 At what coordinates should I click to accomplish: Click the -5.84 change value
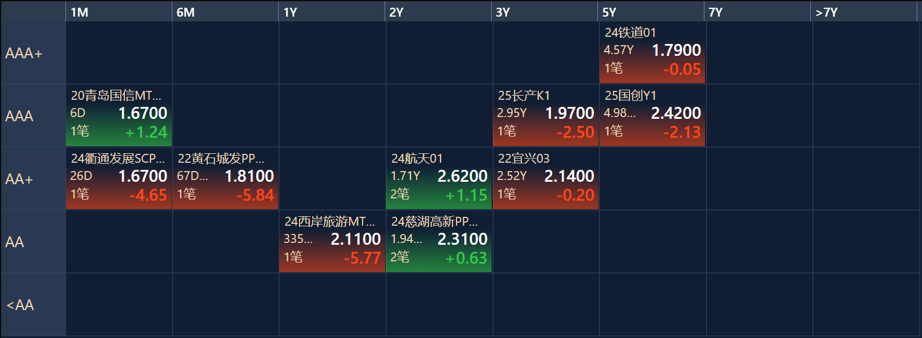pos(255,195)
